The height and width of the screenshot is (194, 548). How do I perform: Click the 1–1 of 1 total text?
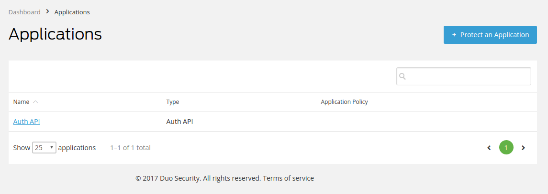coord(130,148)
